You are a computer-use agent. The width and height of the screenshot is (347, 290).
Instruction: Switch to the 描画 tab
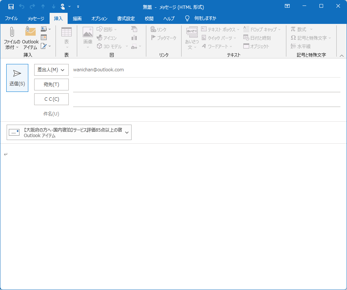coord(77,19)
